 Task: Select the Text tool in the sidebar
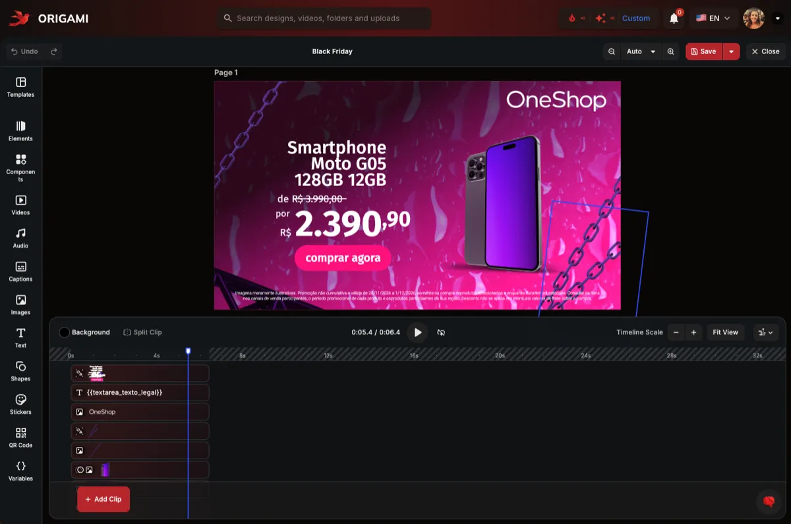coord(20,338)
